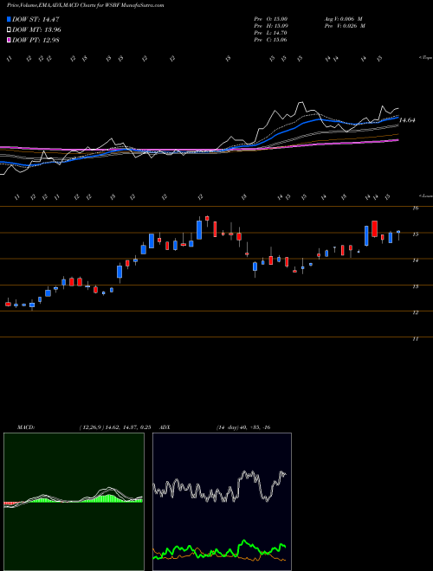This screenshot has height=571, width=433.
Task: Click the 11 price axis label
Action: pos(415,338)
